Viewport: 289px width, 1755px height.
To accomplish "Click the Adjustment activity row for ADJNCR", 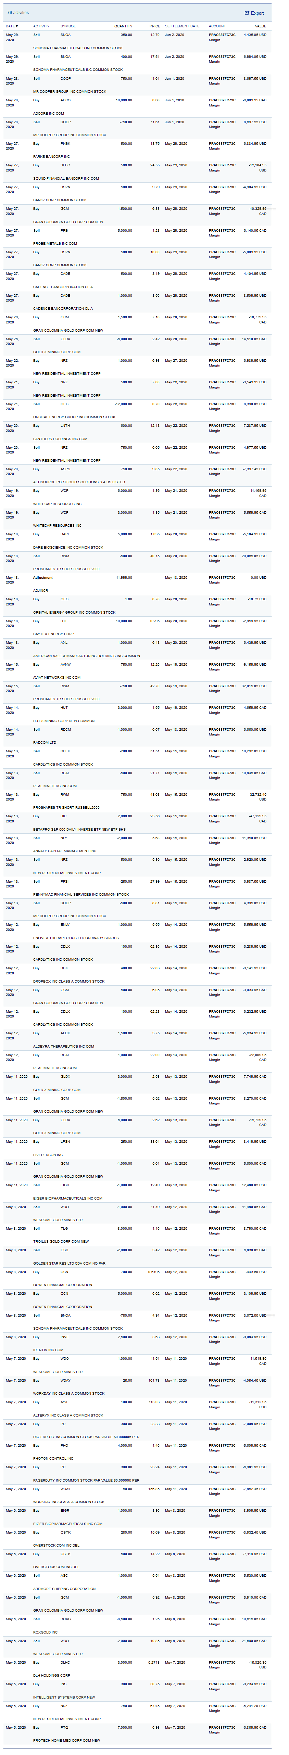I will (43, 578).
